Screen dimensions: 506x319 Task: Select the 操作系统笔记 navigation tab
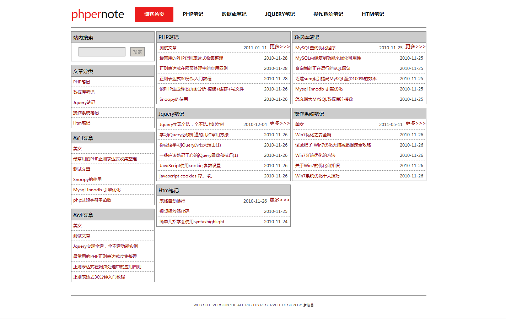click(328, 15)
